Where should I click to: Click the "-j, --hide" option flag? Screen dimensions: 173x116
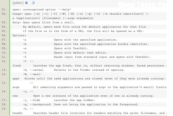coord(31,100)
